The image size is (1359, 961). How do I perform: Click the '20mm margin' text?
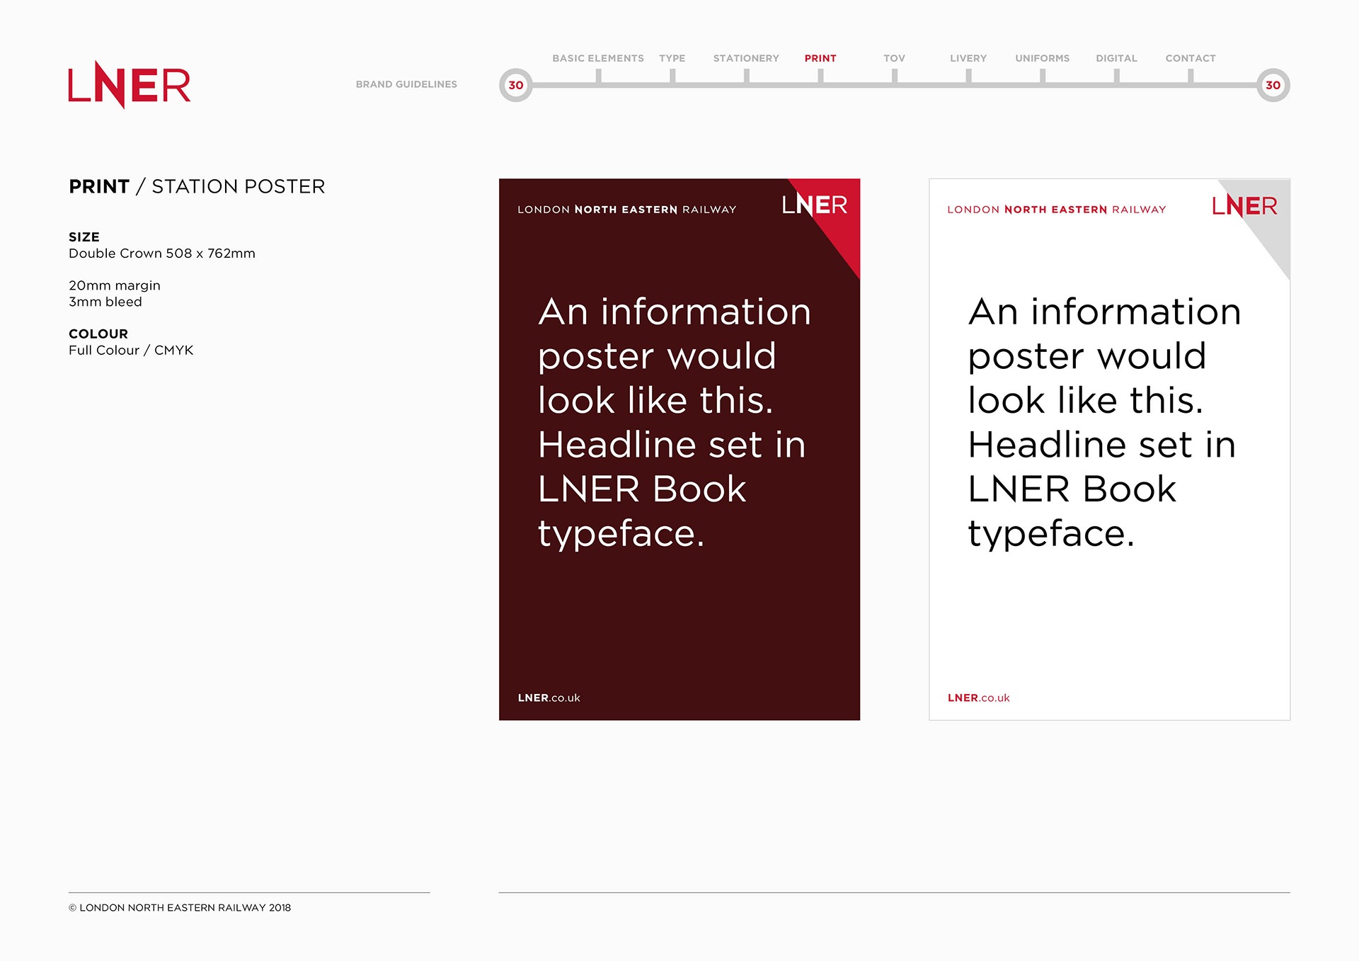tap(115, 285)
